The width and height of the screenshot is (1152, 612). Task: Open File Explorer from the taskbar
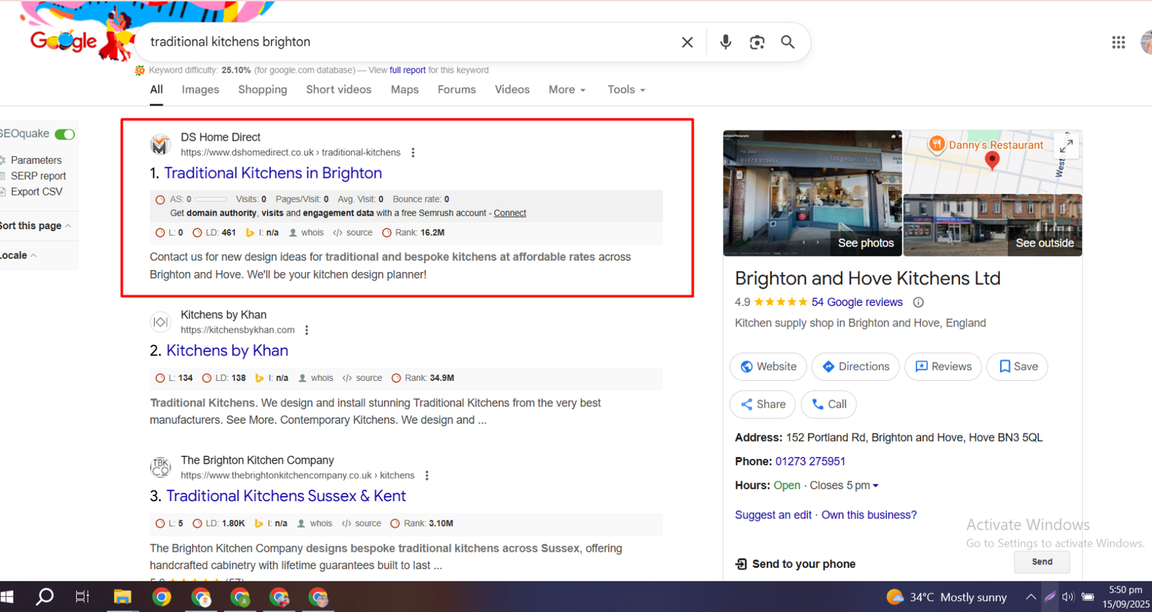point(122,597)
